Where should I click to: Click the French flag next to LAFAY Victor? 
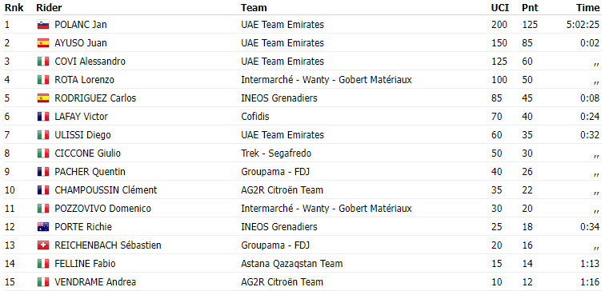pyautogui.click(x=43, y=117)
